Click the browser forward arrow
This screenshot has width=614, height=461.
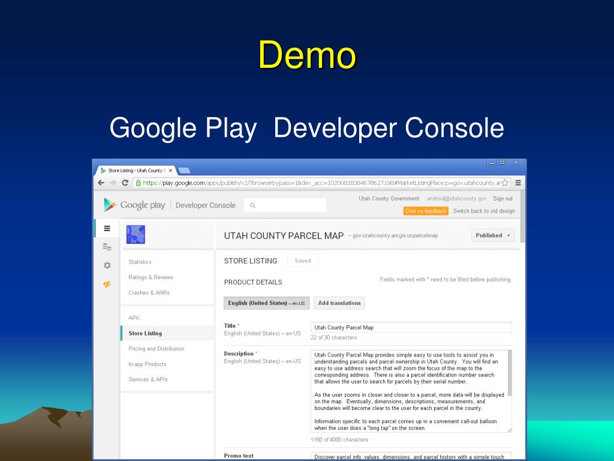click(113, 182)
